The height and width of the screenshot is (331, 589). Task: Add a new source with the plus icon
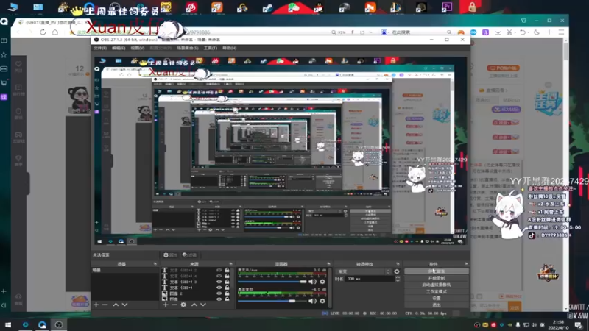pos(165,305)
